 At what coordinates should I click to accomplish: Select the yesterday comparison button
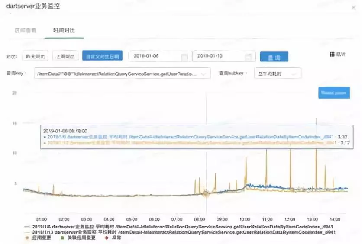[36, 56]
